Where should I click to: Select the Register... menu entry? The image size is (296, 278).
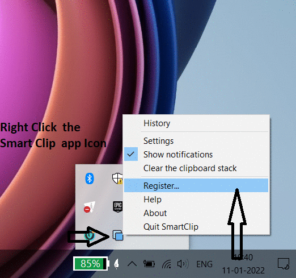point(196,185)
